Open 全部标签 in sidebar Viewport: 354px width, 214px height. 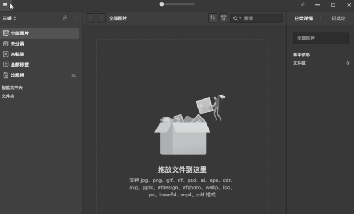coord(39,65)
